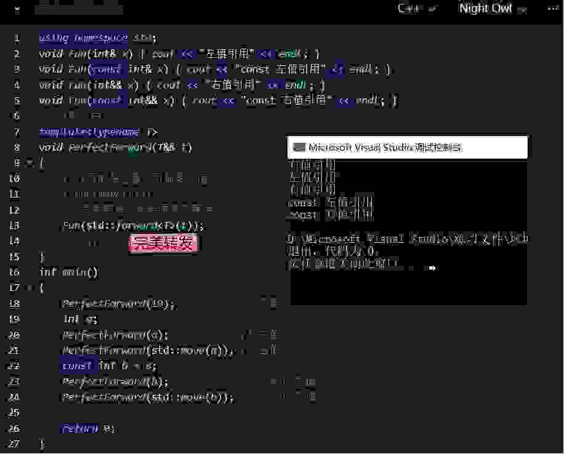The width and height of the screenshot is (564, 454).
Task: Click the console file path output line
Action: [x=406, y=239]
